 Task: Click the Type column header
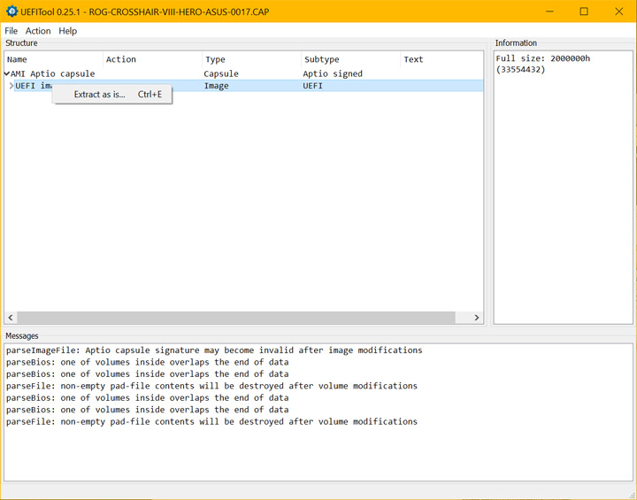[x=251, y=59]
